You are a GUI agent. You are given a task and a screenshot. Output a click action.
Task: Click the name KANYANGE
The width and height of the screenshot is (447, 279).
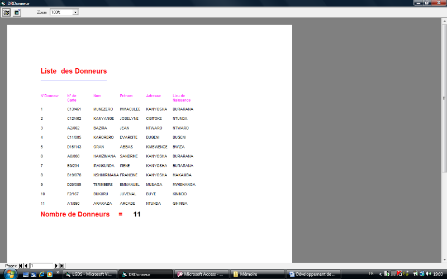(x=104, y=118)
